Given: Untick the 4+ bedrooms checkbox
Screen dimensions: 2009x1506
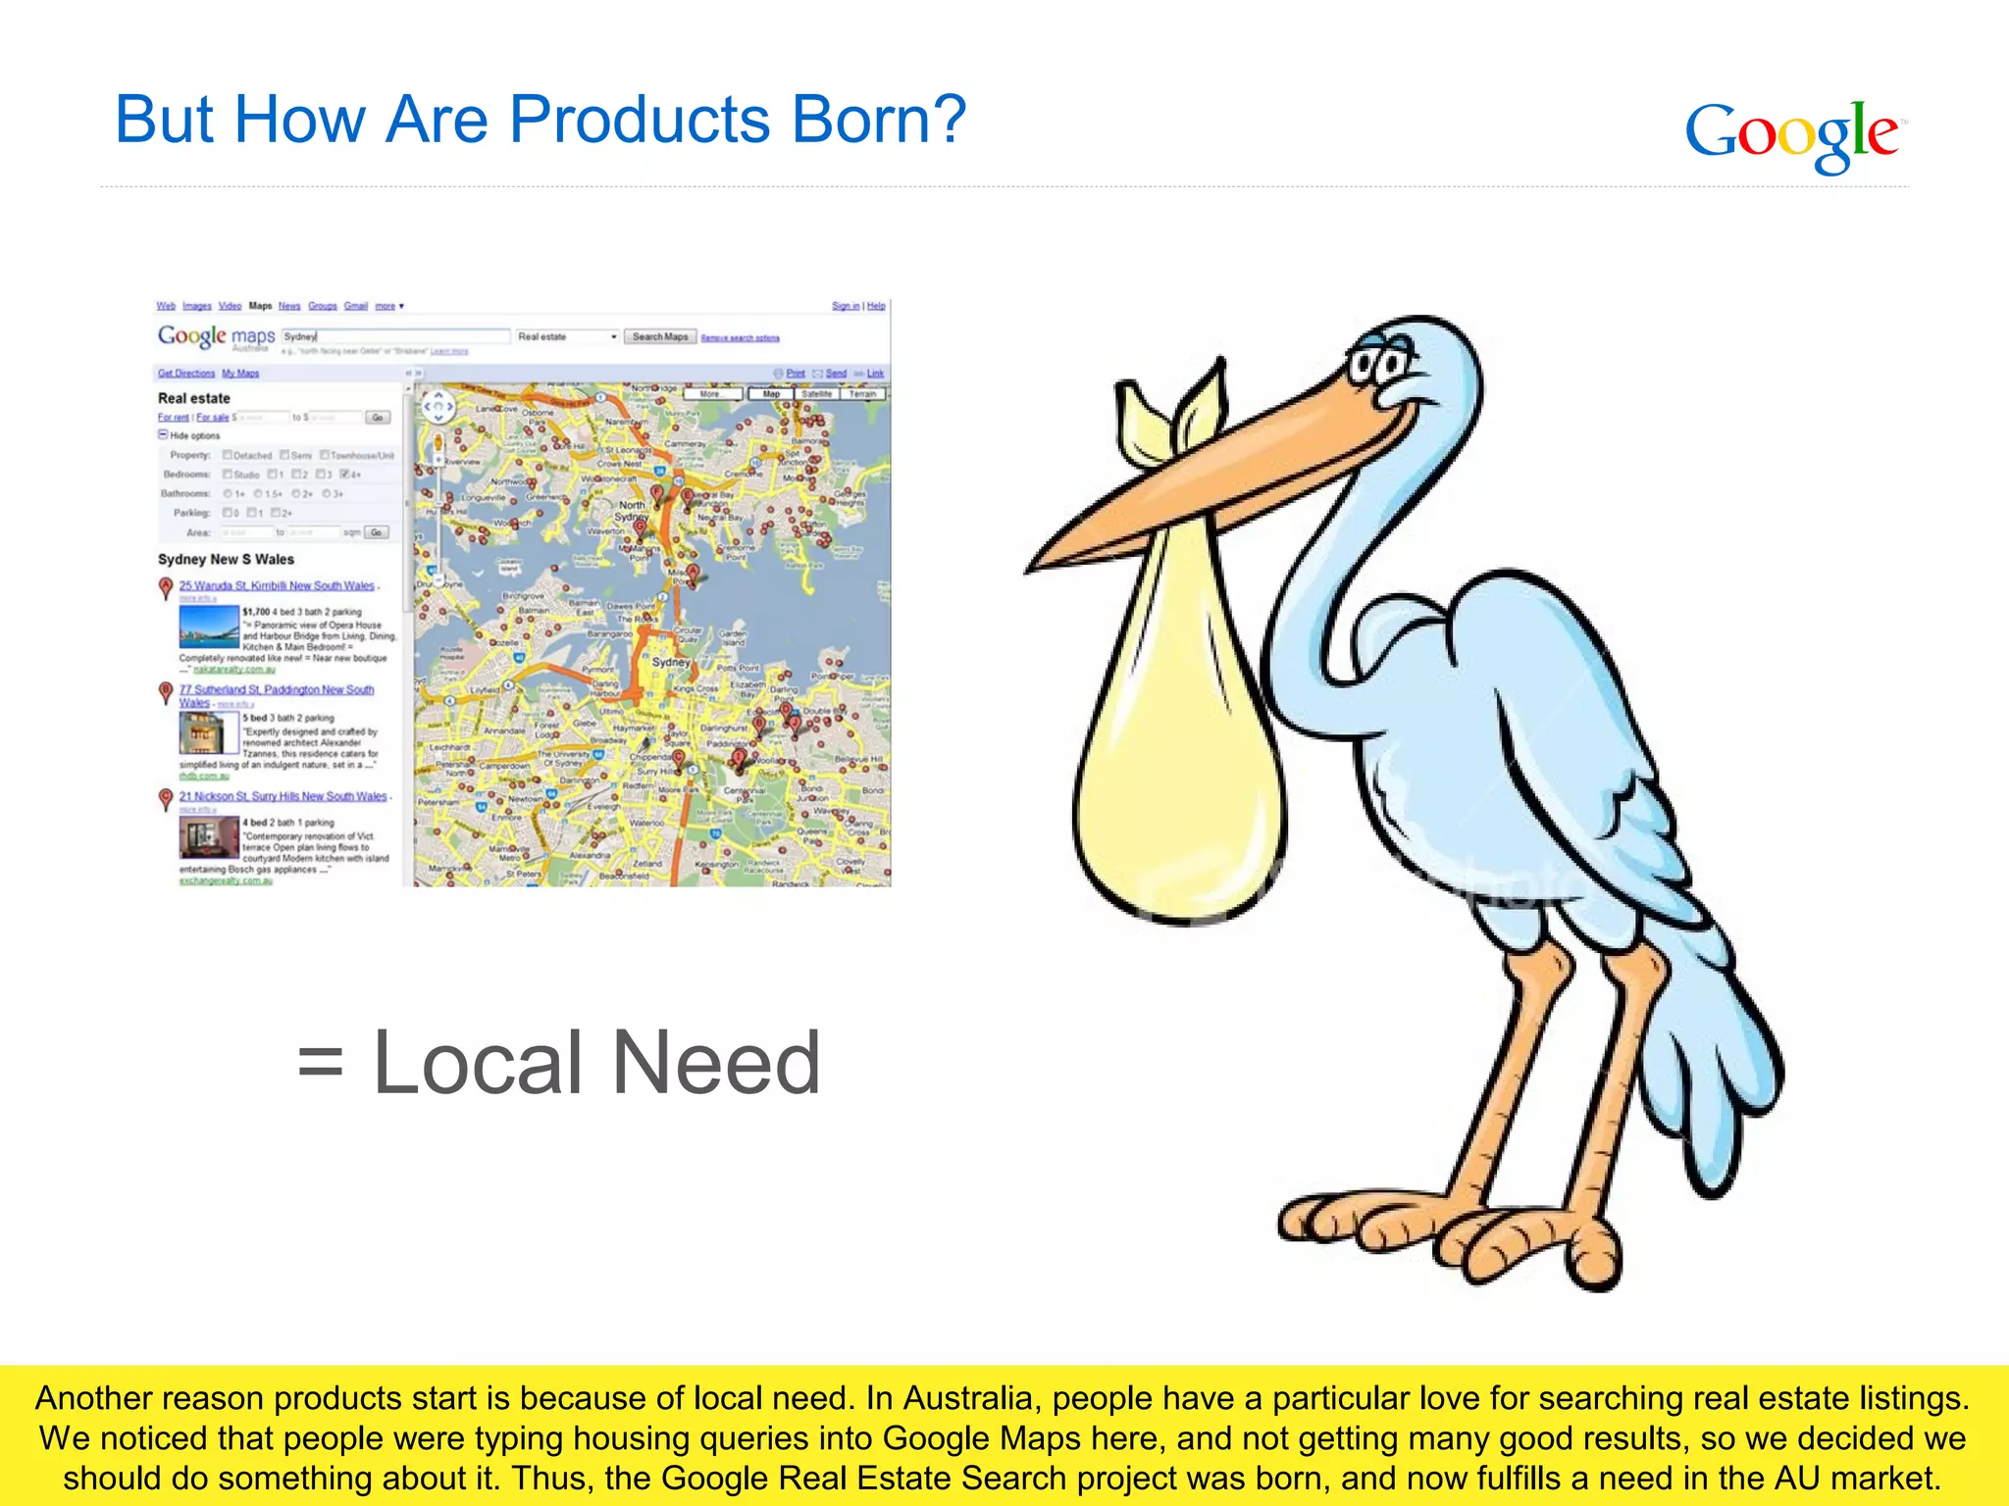Looking at the screenshot, I should (344, 475).
